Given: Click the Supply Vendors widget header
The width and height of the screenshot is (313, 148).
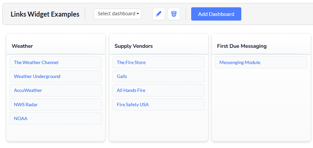Looking at the screenshot, I should [x=133, y=46].
